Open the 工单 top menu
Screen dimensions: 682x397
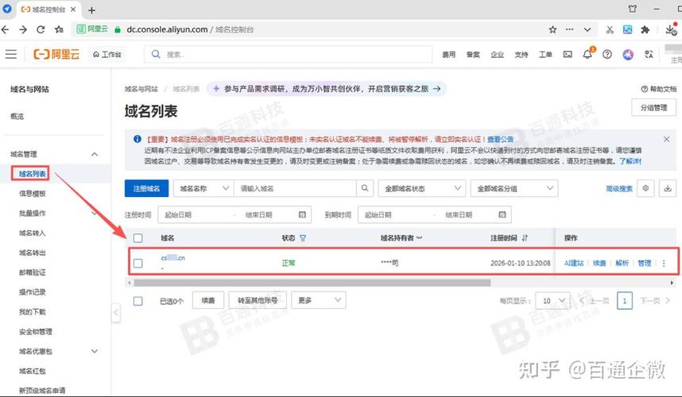545,54
